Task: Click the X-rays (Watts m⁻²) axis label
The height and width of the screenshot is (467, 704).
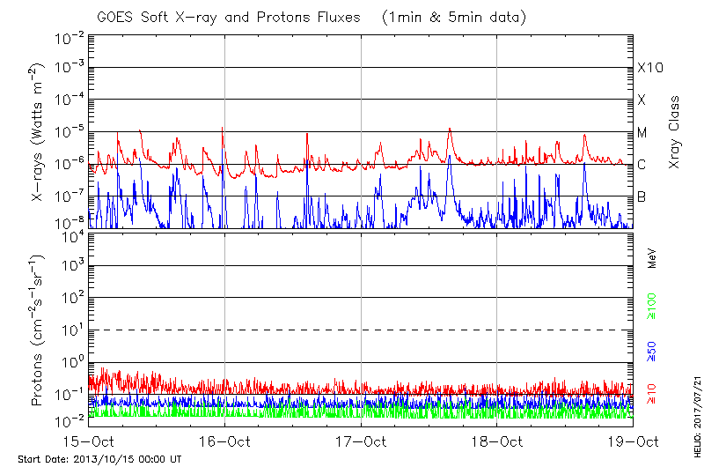Action: 39,132
